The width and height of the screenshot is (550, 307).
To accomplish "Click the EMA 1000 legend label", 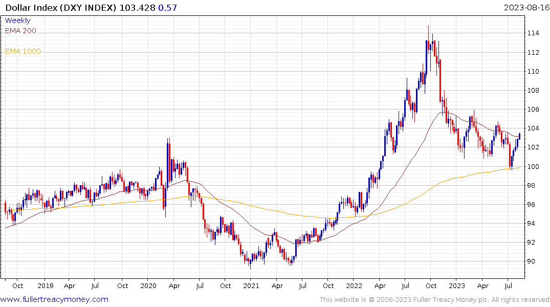I will 23,52.
